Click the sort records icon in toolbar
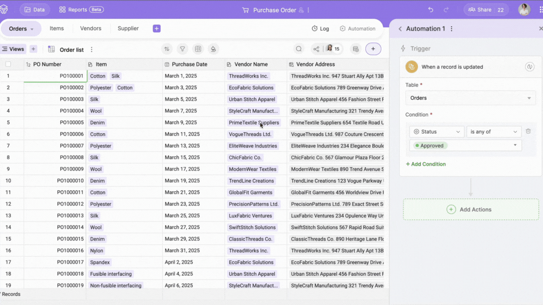Image resolution: width=543 pixels, height=305 pixels. click(x=167, y=49)
